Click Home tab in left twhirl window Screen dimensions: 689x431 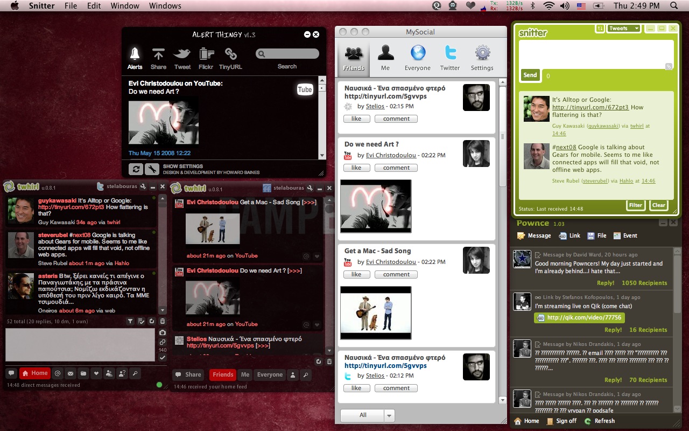[x=35, y=373]
